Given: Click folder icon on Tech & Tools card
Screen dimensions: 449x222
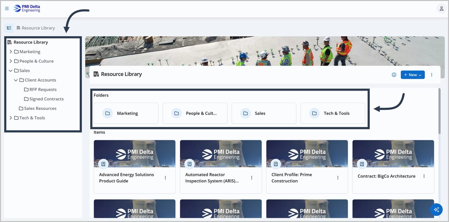Looking at the screenshot, I should point(314,113).
